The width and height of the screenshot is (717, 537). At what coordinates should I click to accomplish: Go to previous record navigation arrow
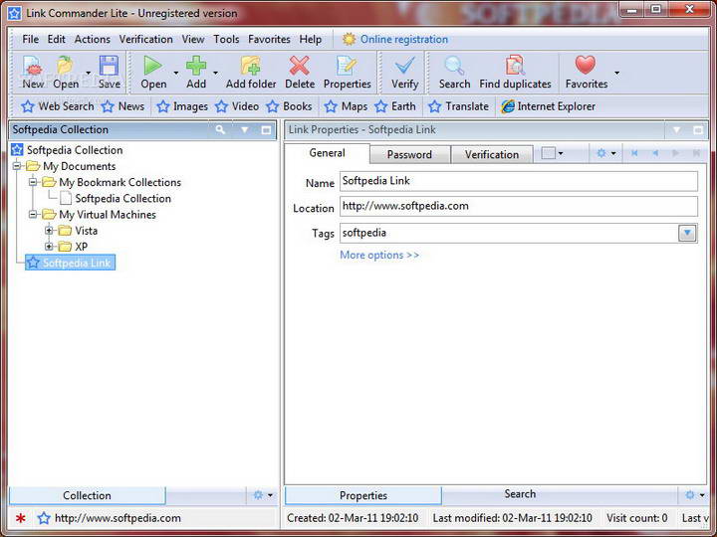pos(655,153)
